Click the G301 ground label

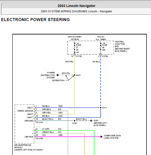click(x=96, y=121)
